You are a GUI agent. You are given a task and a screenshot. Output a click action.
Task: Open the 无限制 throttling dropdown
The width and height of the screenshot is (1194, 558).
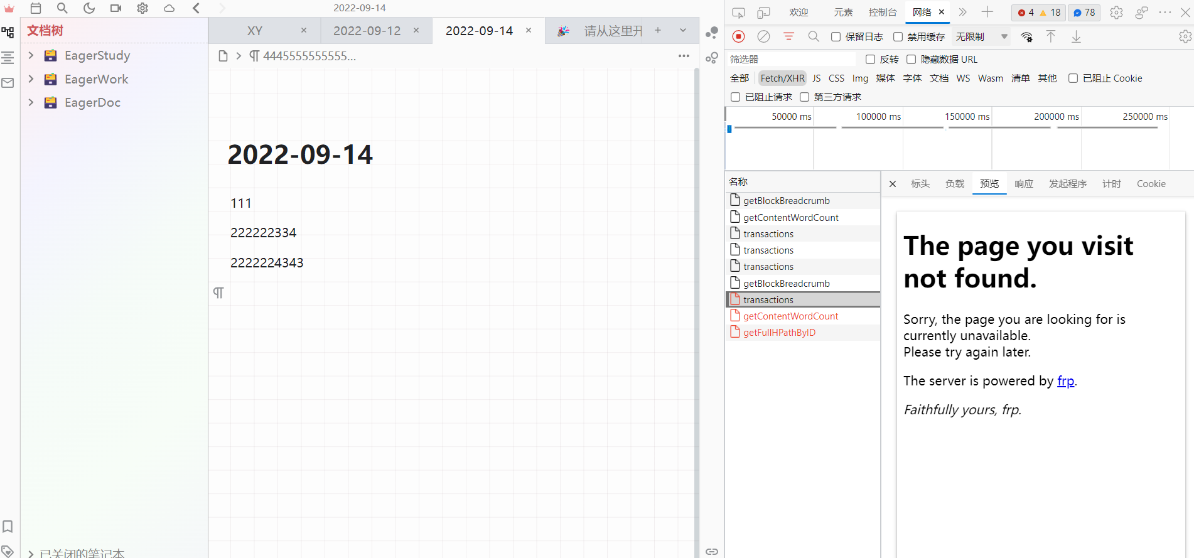[981, 37]
